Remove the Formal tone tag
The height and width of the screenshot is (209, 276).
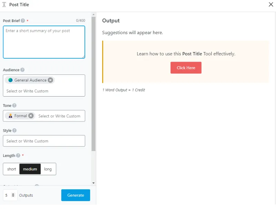31,116
